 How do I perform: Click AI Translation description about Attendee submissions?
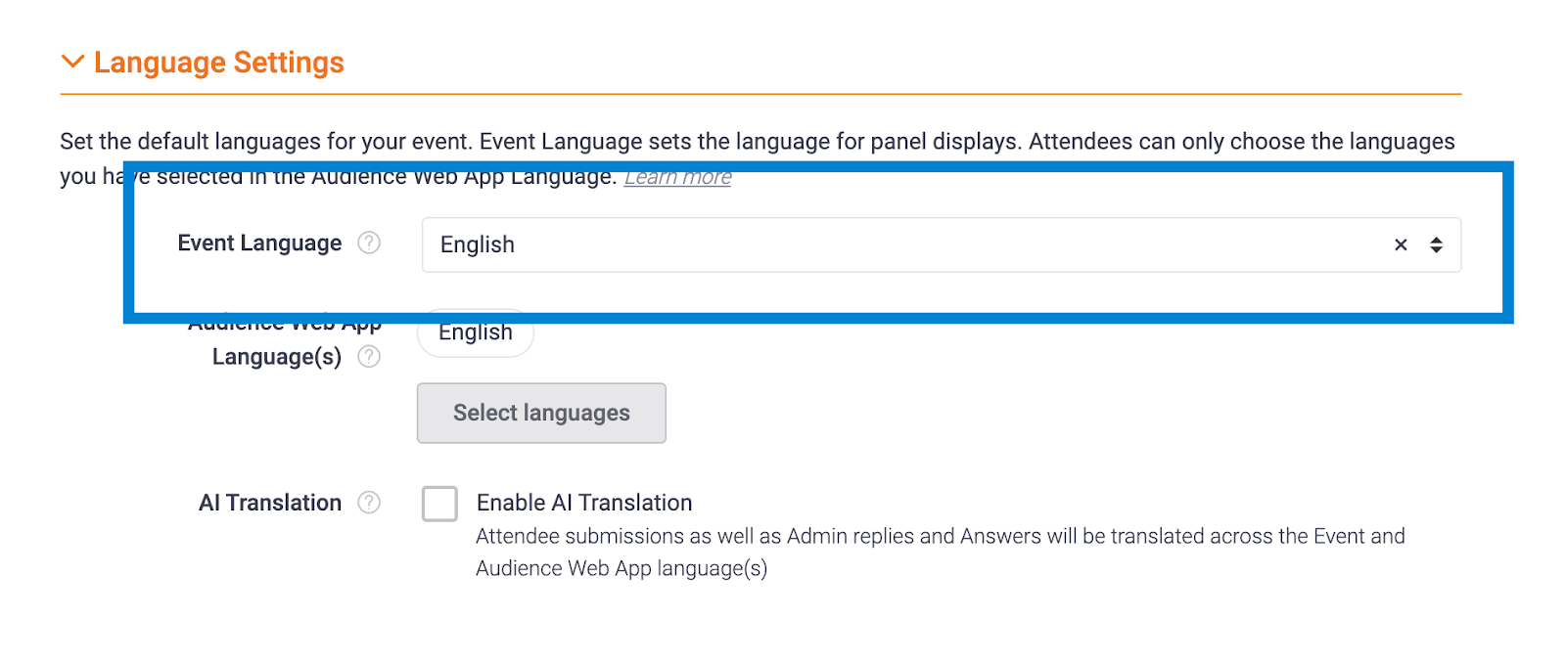(x=940, y=552)
